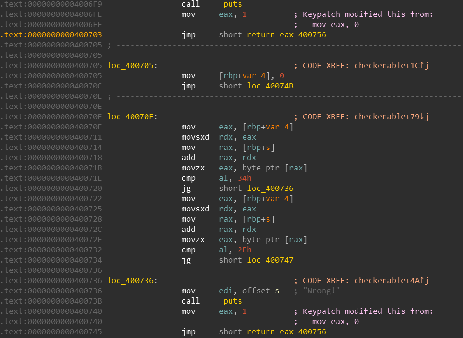Click return_eax_400756 on the 400745 jmp line

click(x=287, y=332)
